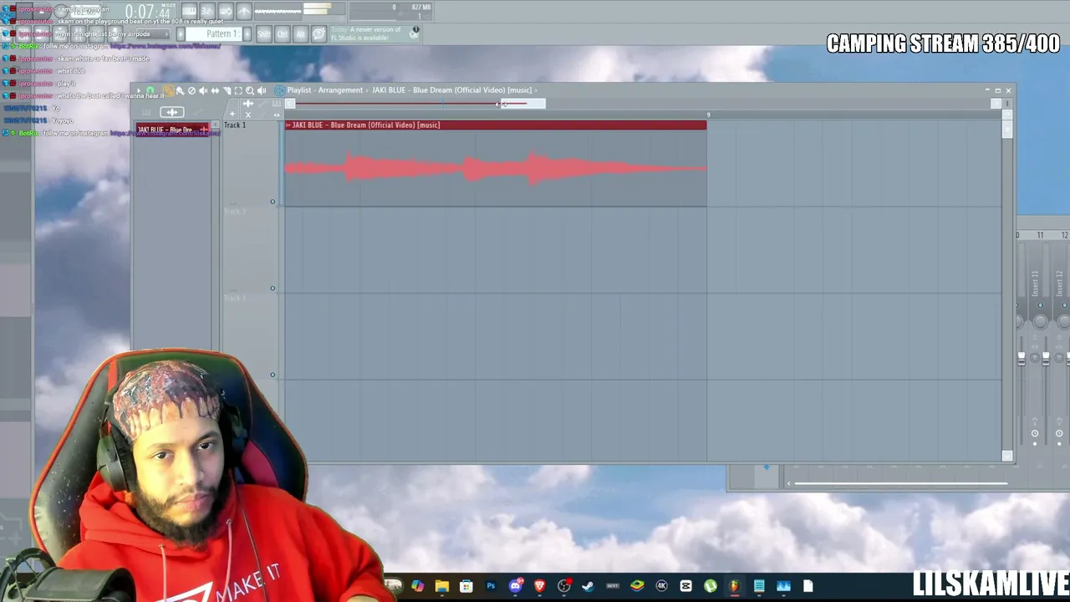
Task: Open the Playlist - Arrangement breadcrumb menu
Action: 324,90
